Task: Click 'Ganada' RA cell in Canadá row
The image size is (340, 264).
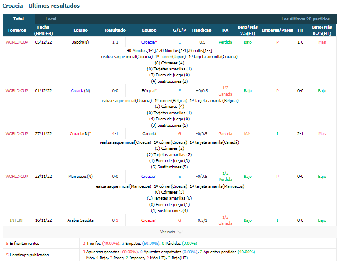Action: (225, 134)
